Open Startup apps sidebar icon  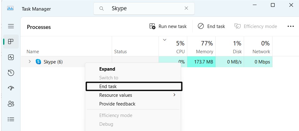click(x=11, y=88)
